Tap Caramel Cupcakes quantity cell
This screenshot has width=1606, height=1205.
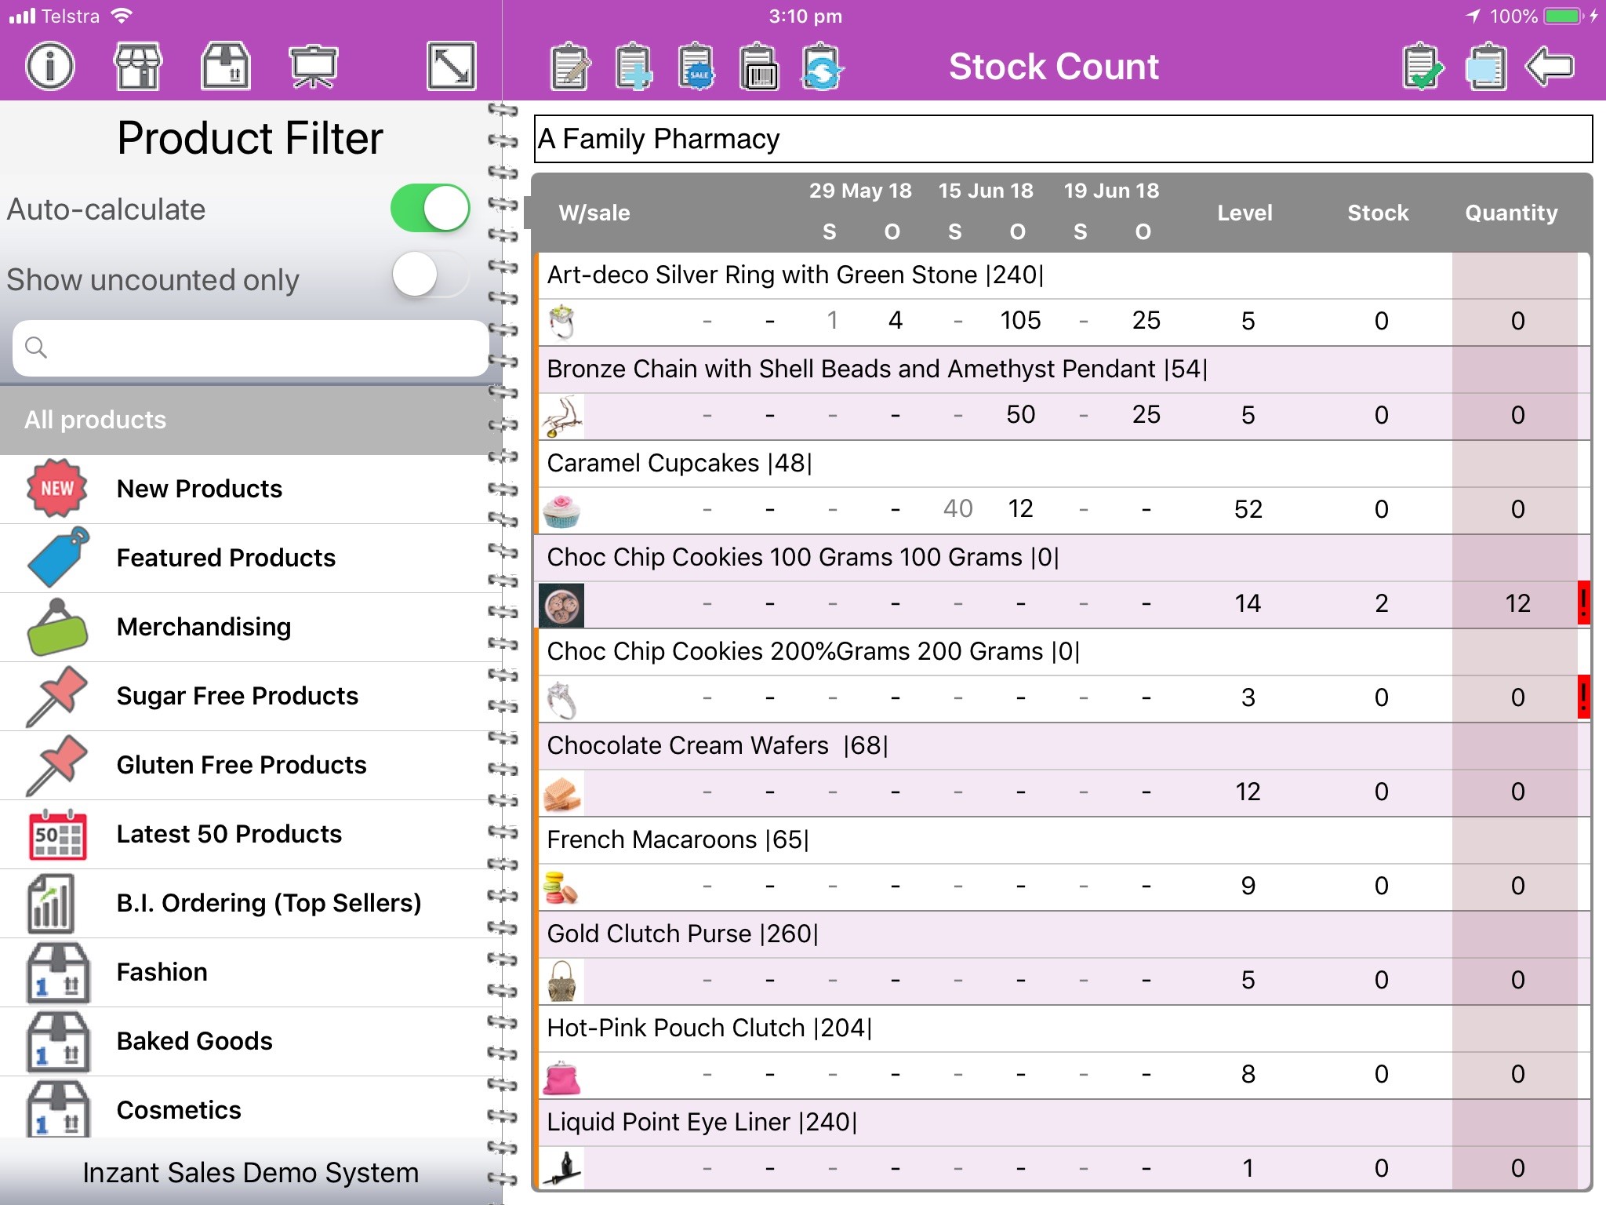[x=1517, y=509]
